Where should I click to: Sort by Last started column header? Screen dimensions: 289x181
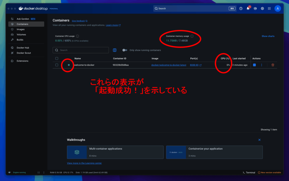tap(239, 59)
